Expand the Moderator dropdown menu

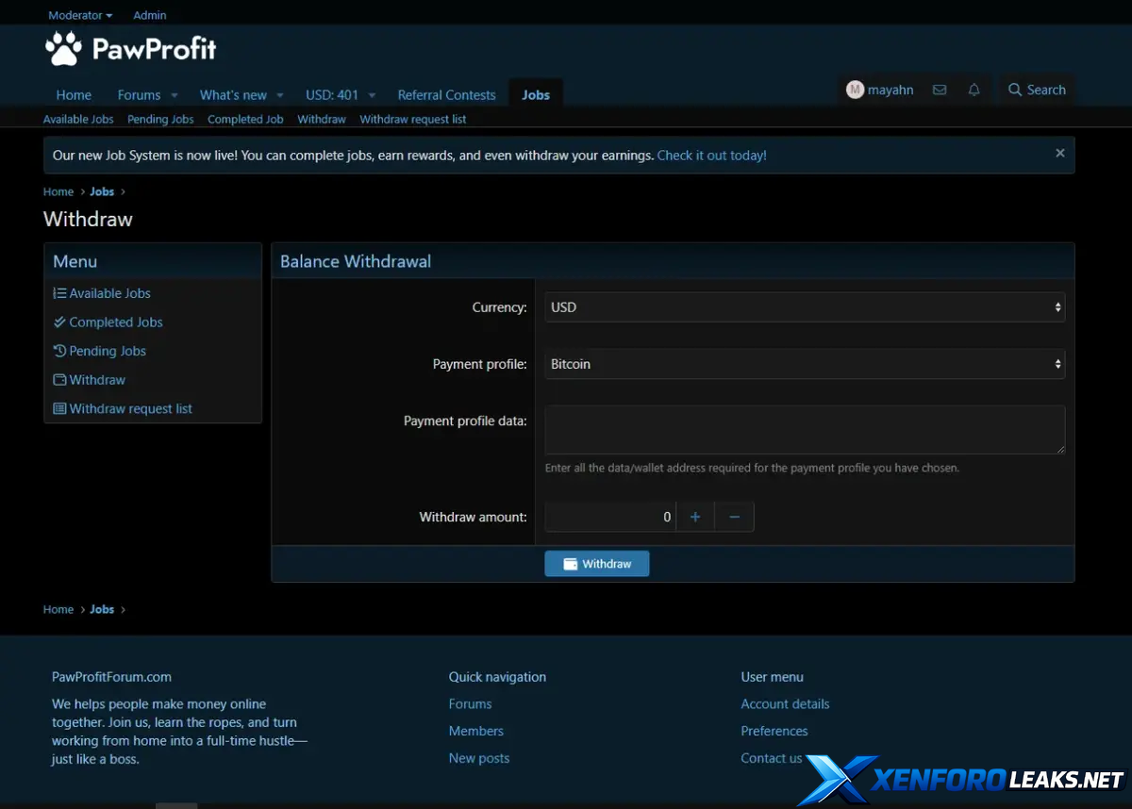[80, 15]
